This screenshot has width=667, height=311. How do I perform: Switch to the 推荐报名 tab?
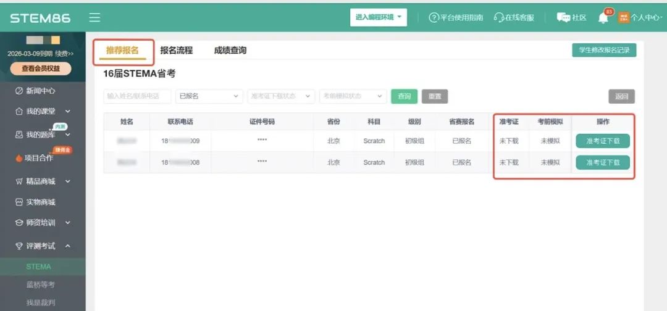(x=122, y=51)
